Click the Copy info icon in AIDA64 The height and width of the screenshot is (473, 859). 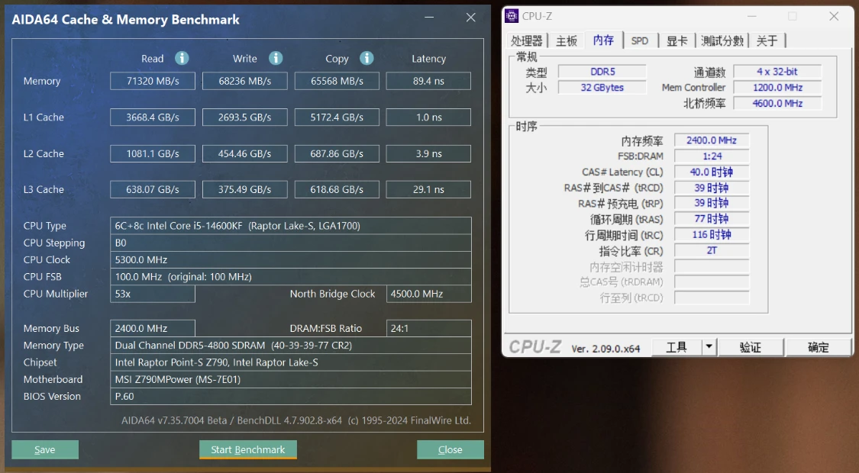(367, 58)
